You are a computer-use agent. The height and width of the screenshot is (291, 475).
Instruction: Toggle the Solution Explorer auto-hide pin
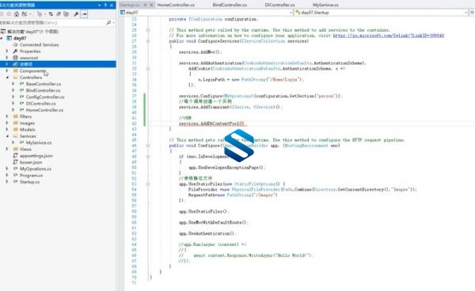click(105, 6)
